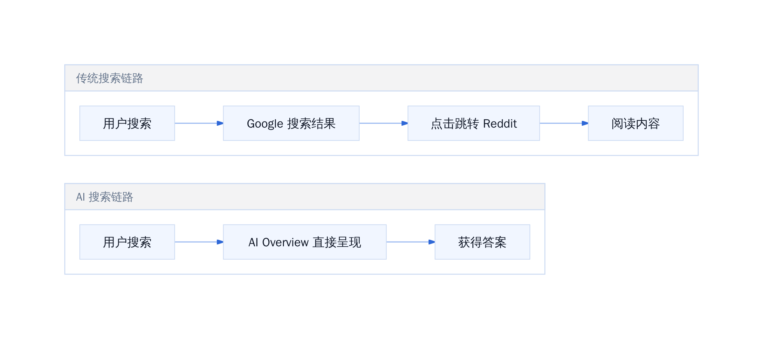Click the Google 搜索结果 node

(x=291, y=123)
